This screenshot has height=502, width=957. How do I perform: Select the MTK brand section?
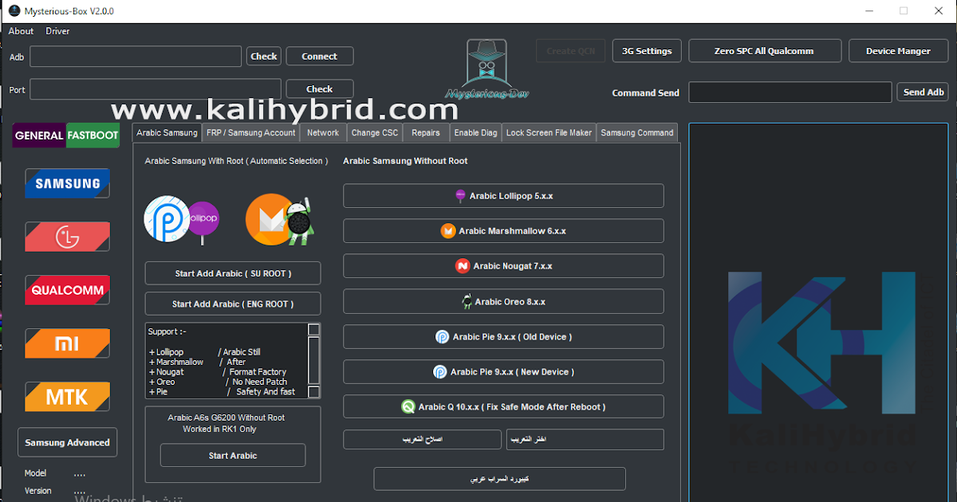point(67,397)
